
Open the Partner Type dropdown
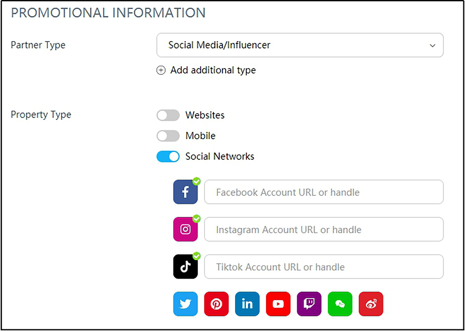[x=299, y=45]
